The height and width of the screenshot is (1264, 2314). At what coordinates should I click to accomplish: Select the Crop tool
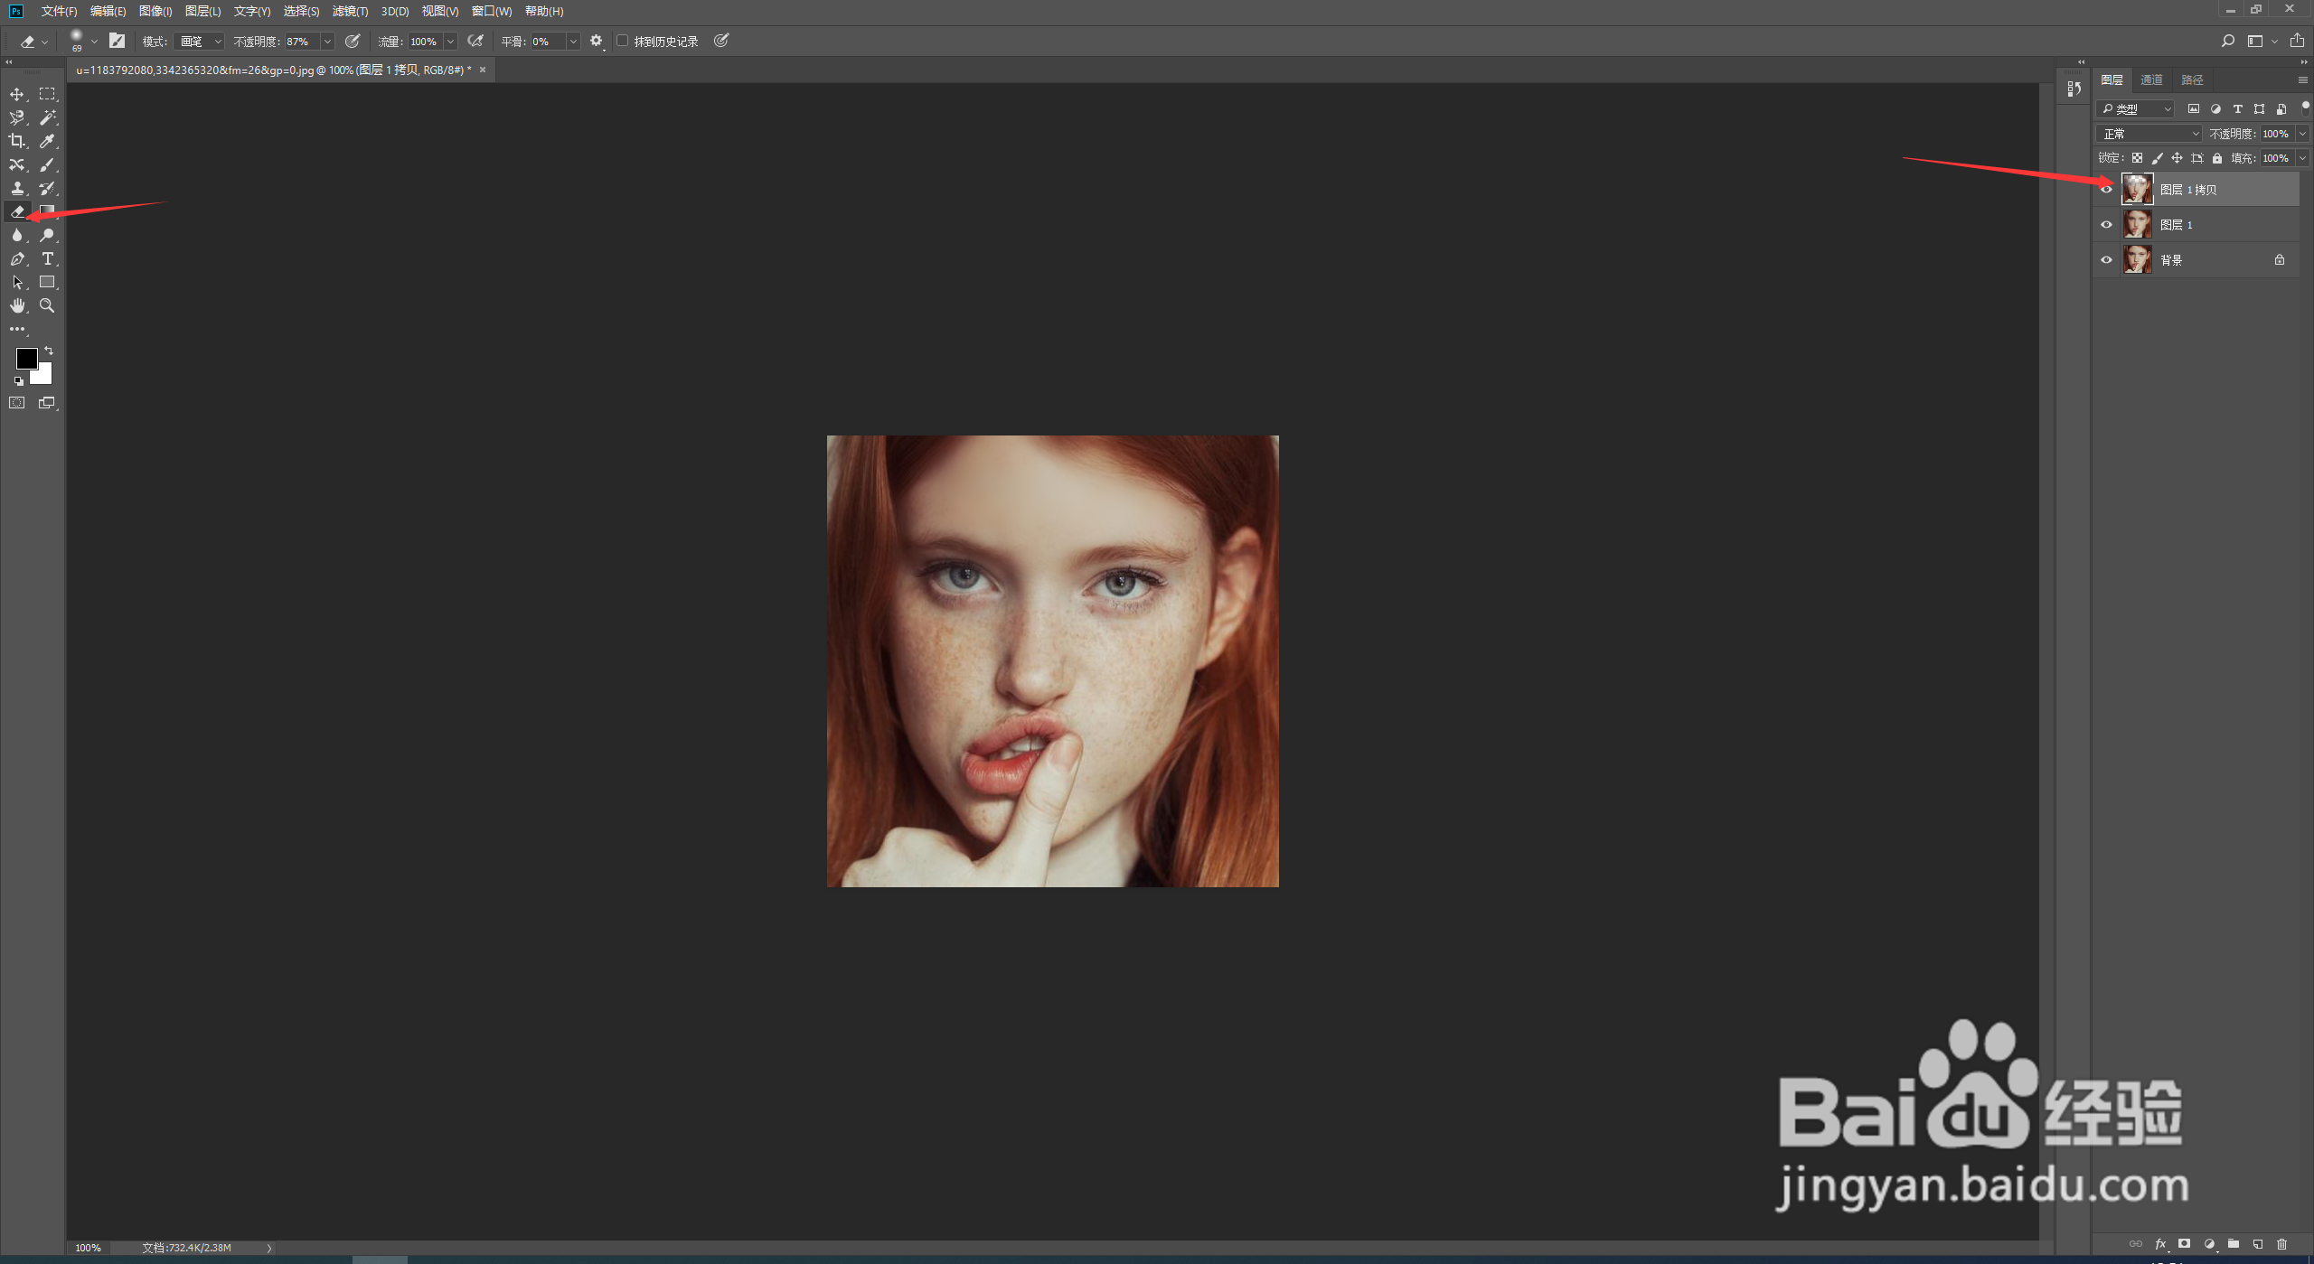coord(16,141)
